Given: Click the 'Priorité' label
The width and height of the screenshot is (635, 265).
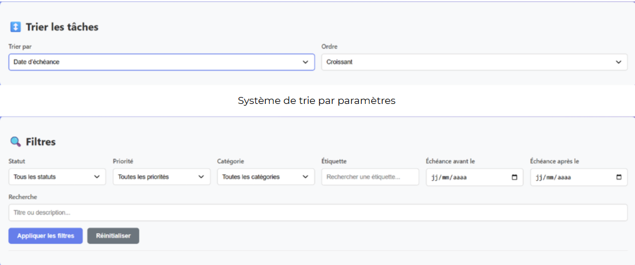Looking at the screenshot, I should point(123,162).
